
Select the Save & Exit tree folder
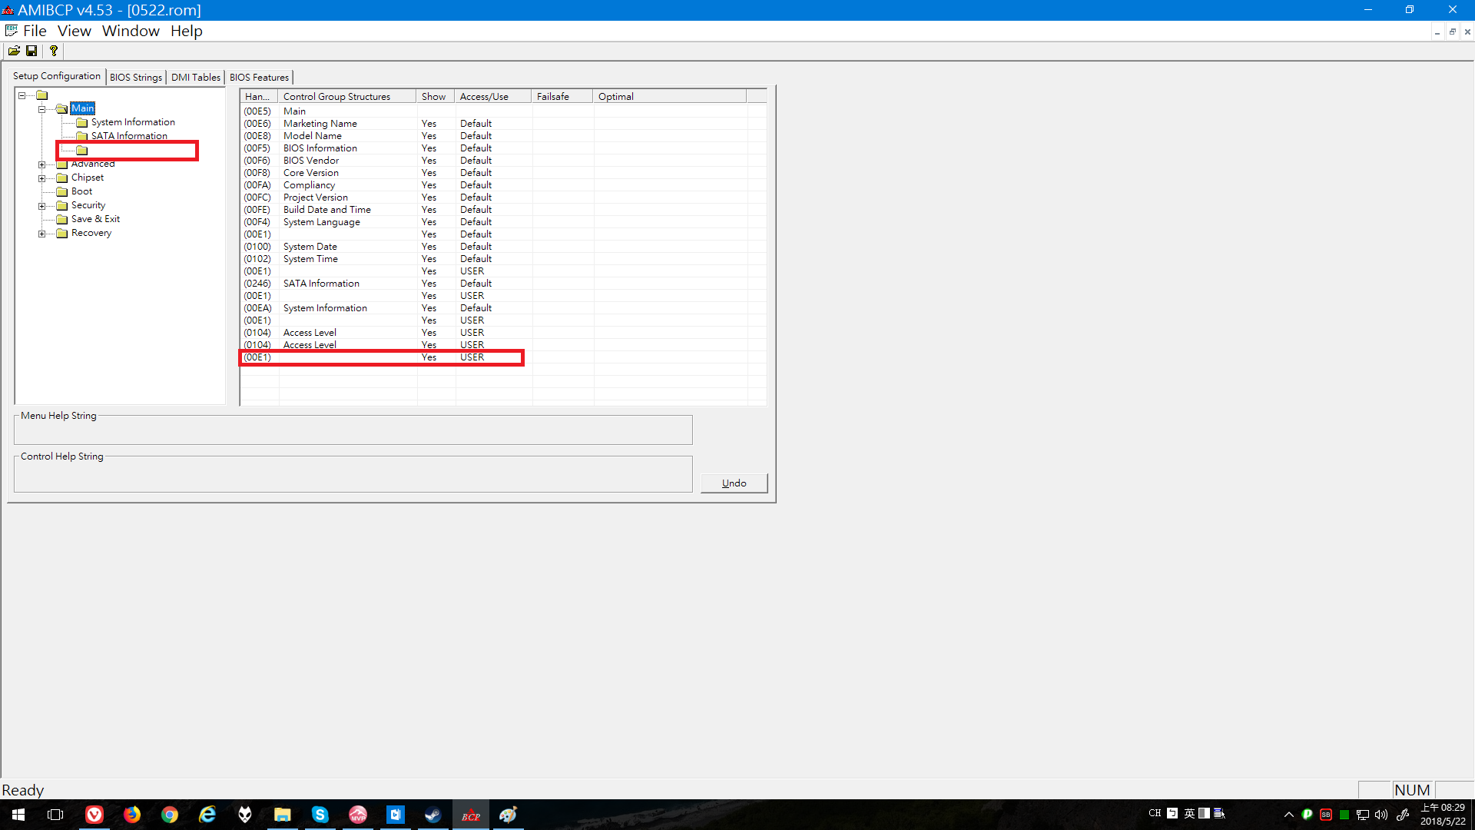(x=95, y=219)
